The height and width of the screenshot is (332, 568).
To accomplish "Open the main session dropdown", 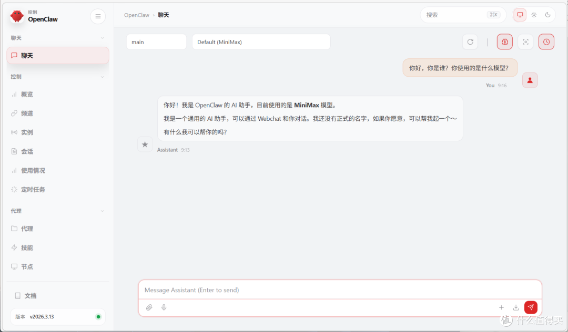I will [157, 42].
